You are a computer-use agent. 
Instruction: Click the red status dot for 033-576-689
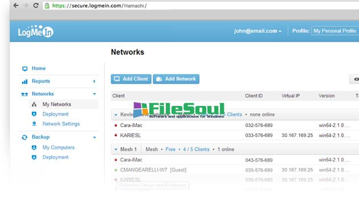[x=116, y=135]
